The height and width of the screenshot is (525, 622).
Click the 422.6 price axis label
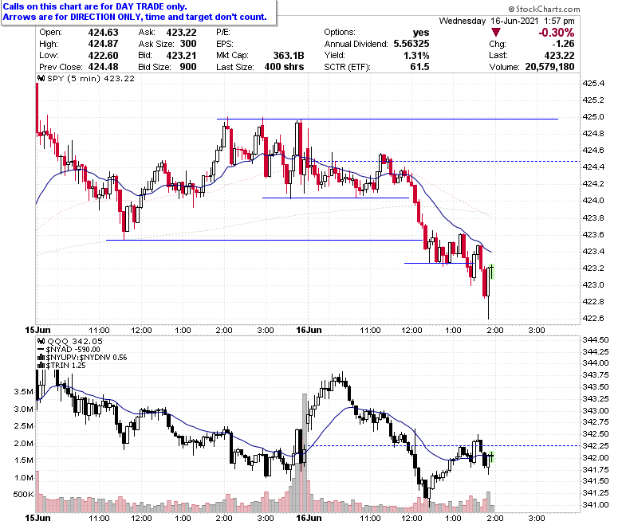pos(593,318)
